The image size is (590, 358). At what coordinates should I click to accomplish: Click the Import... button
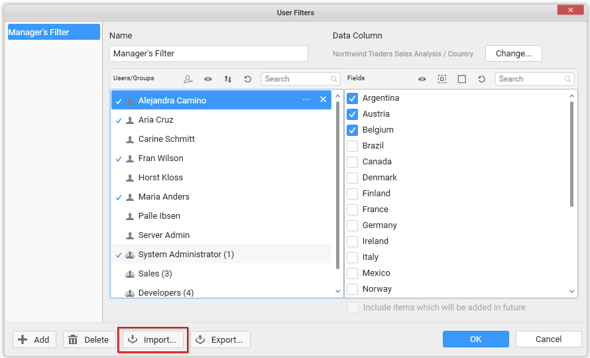pos(153,339)
